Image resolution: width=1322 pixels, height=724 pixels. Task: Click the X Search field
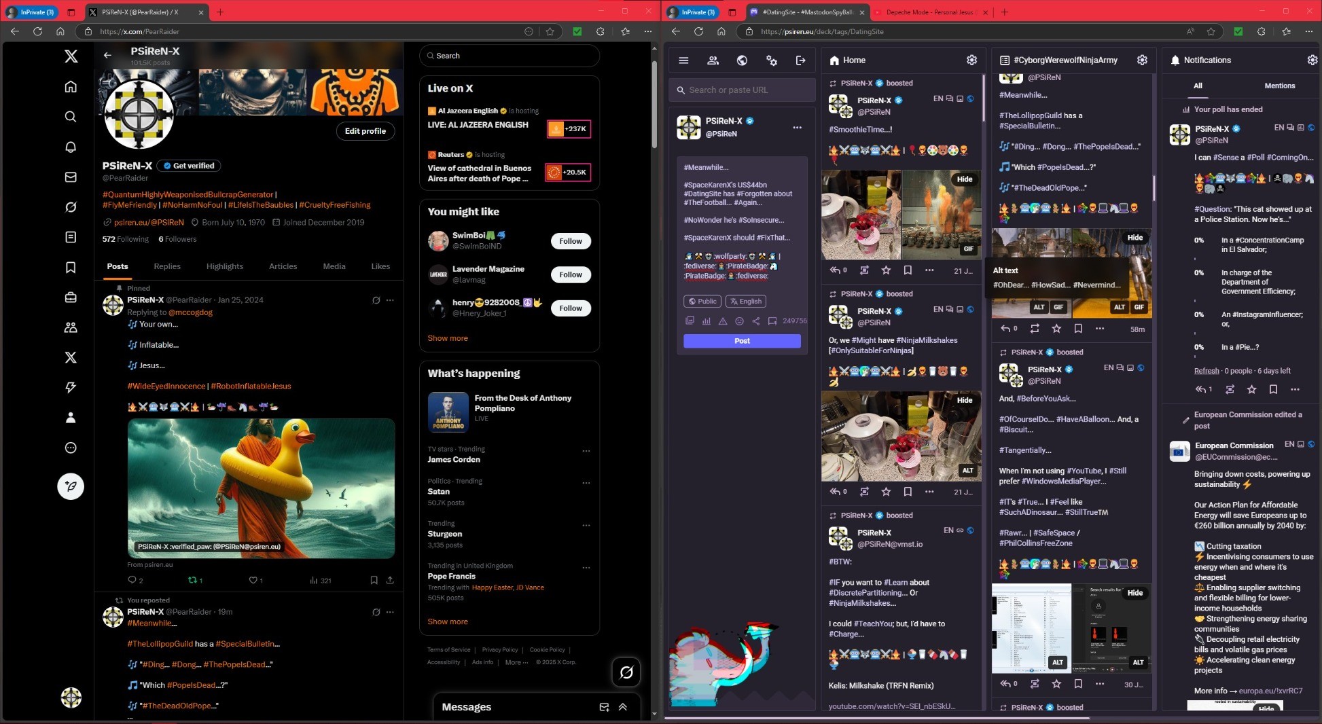tap(510, 56)
